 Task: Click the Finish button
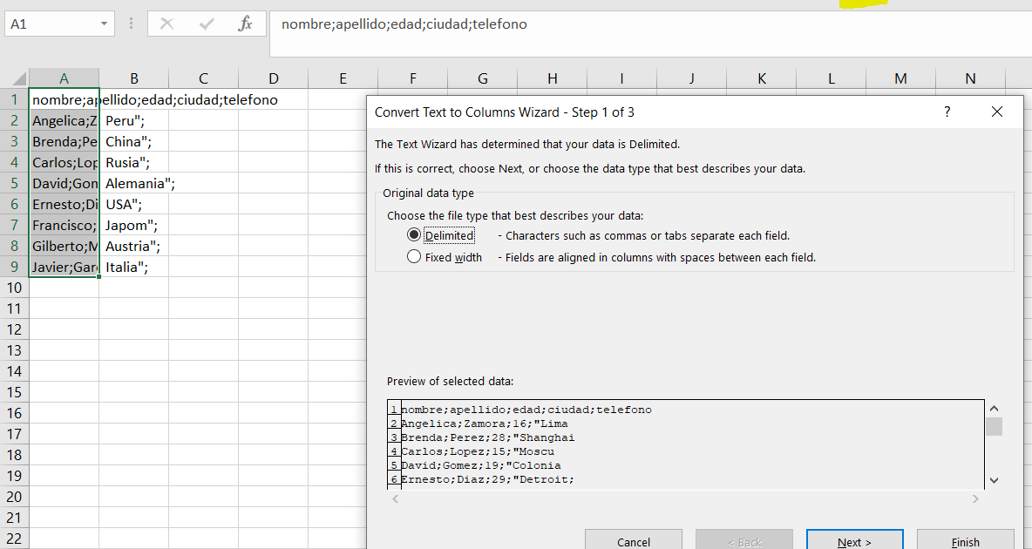966,541
